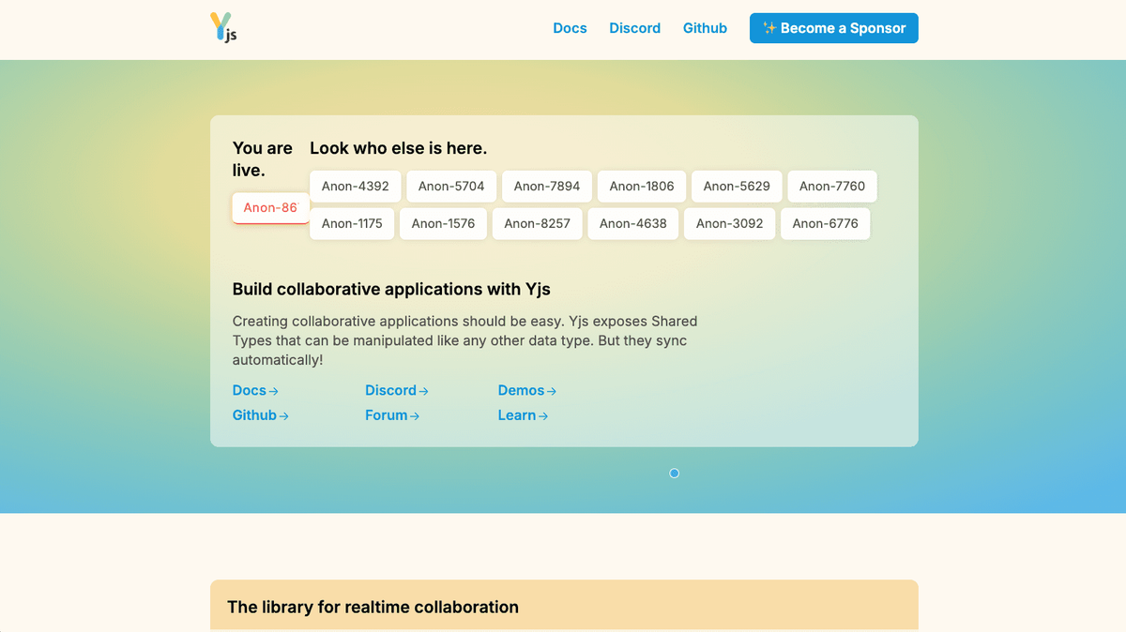The image size is (1126, 632).
Task: Follow the Demos arrow link
Action: (527, 390)
